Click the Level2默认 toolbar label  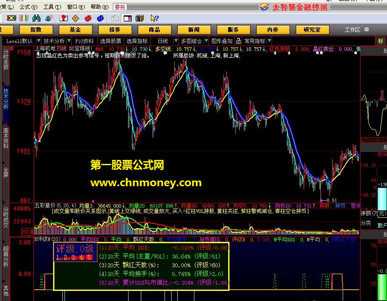[19, 41]
